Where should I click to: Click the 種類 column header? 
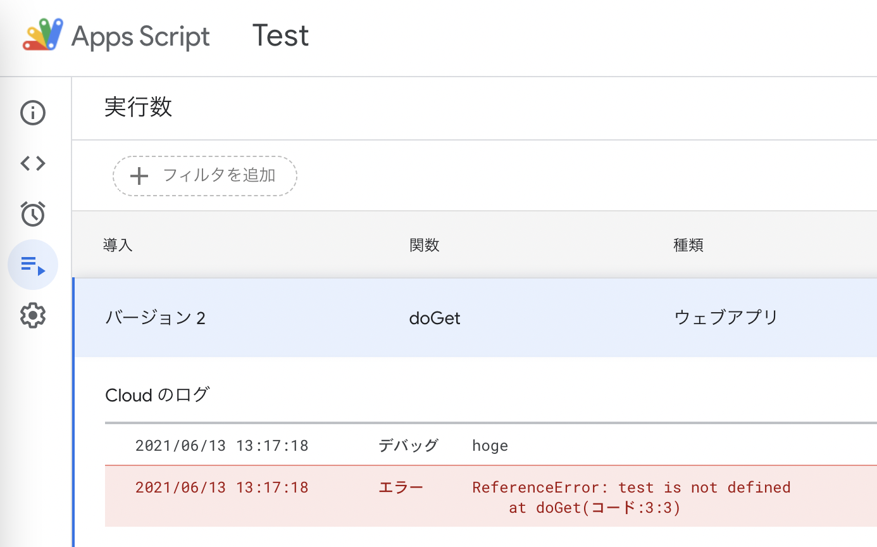pos(688,245)
